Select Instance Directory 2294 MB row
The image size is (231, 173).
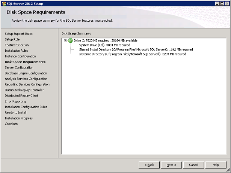(x=133, y=54)
